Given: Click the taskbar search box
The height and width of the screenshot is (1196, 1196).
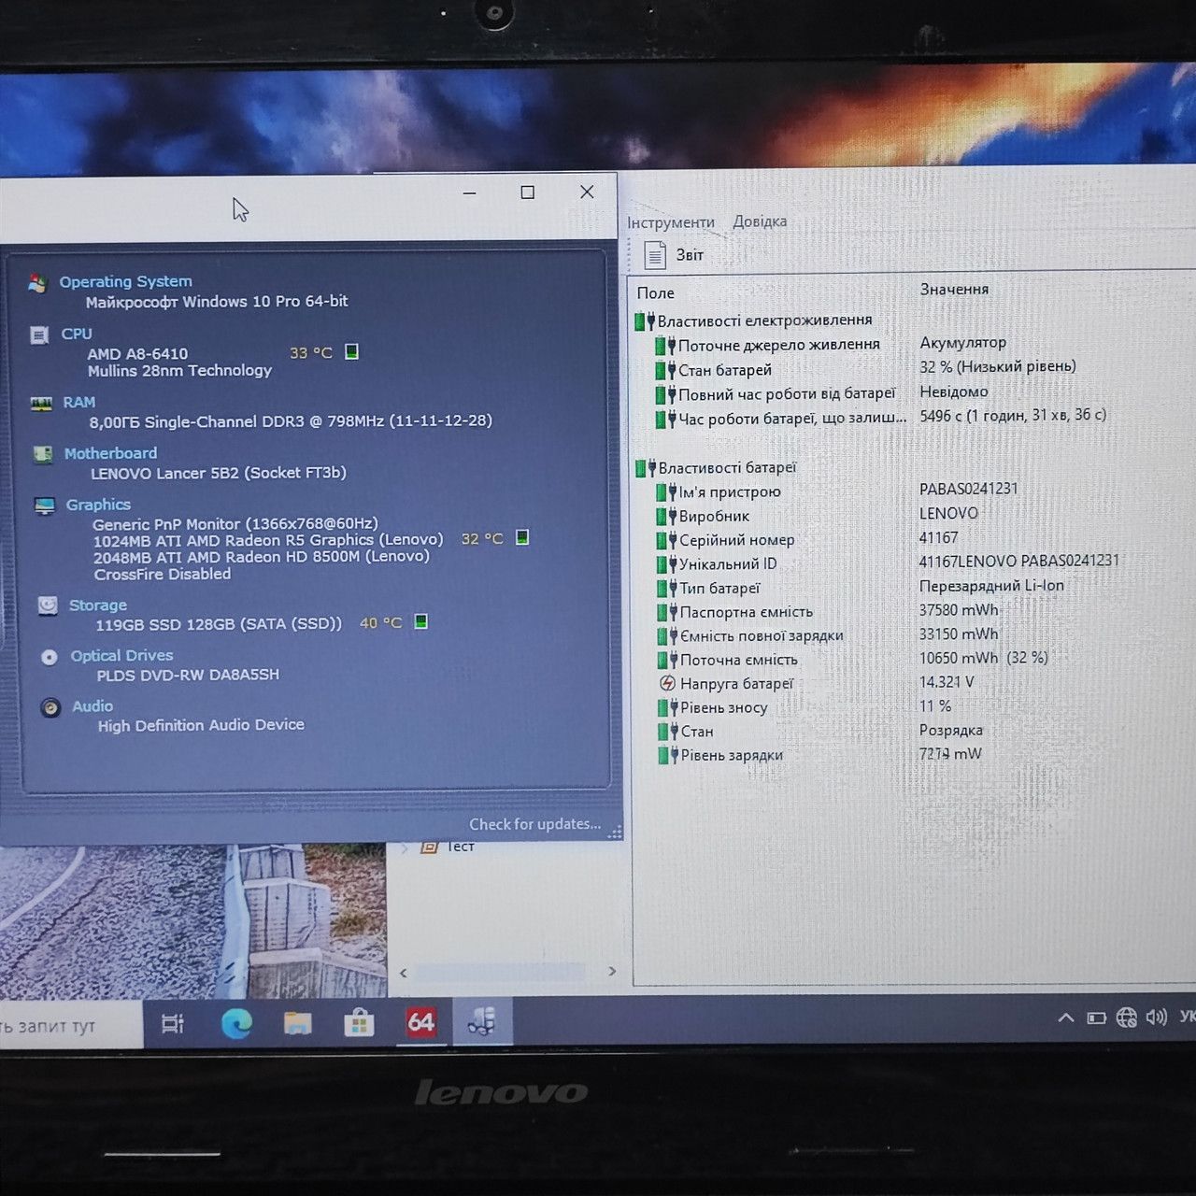Looking at the screenshot, I should point(70,1026).
